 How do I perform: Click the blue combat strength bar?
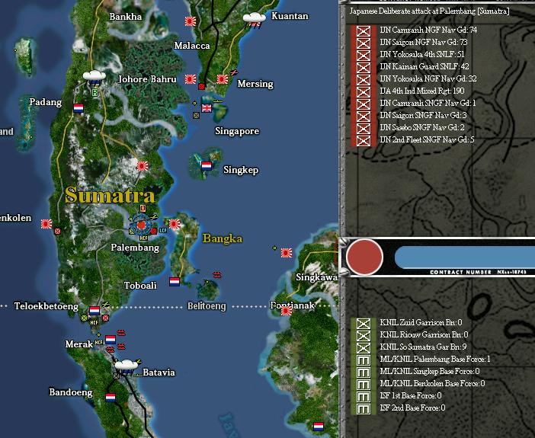pyautogui.click(x=465, y=257)
